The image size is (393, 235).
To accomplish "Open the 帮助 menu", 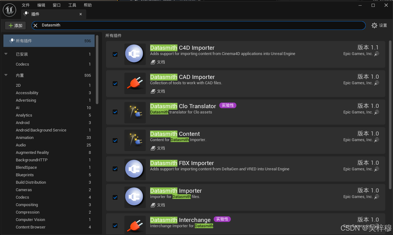I will tap(88, 5).
